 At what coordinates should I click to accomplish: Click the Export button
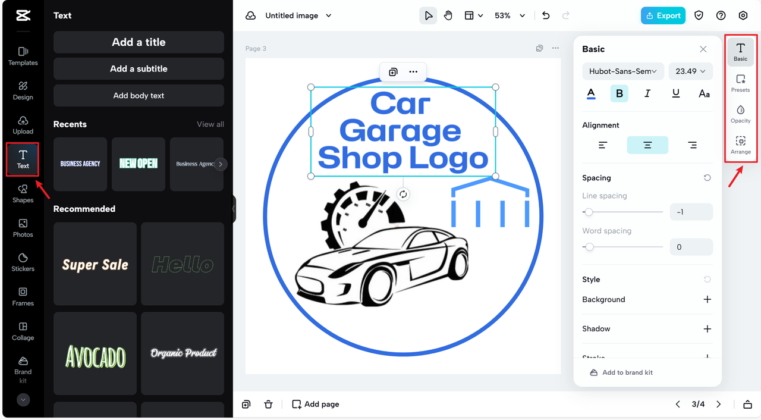pyautogui.click(x=663, y=15)
